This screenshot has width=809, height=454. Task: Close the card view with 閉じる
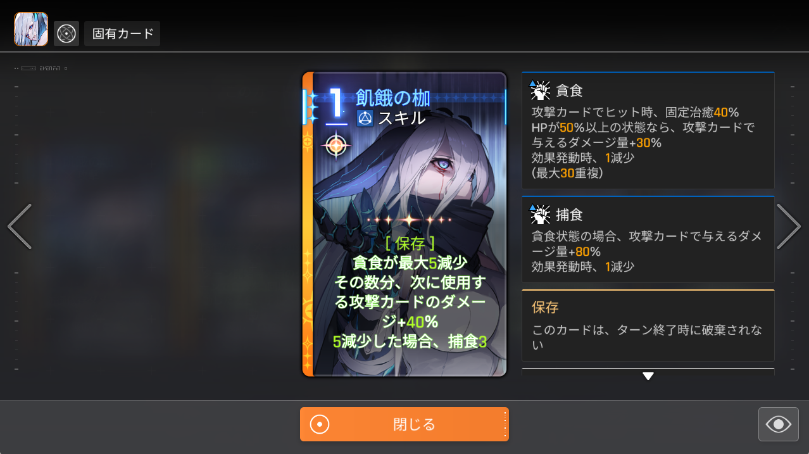pos(404,424)
